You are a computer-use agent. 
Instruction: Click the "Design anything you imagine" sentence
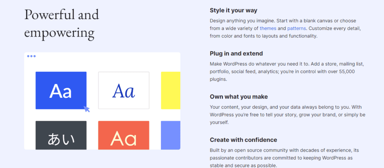(x=247, y=20)
